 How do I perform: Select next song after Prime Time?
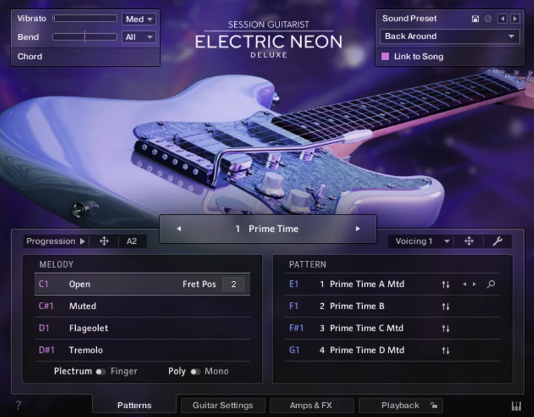[357, 229]
